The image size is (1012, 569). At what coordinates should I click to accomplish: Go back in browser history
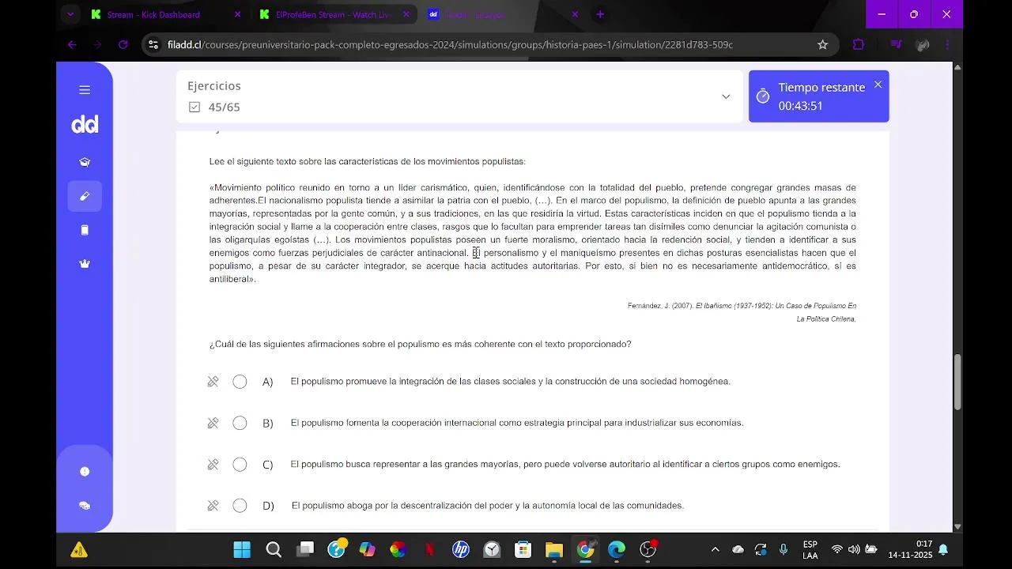pyautogui.click(x=72, y=45)
